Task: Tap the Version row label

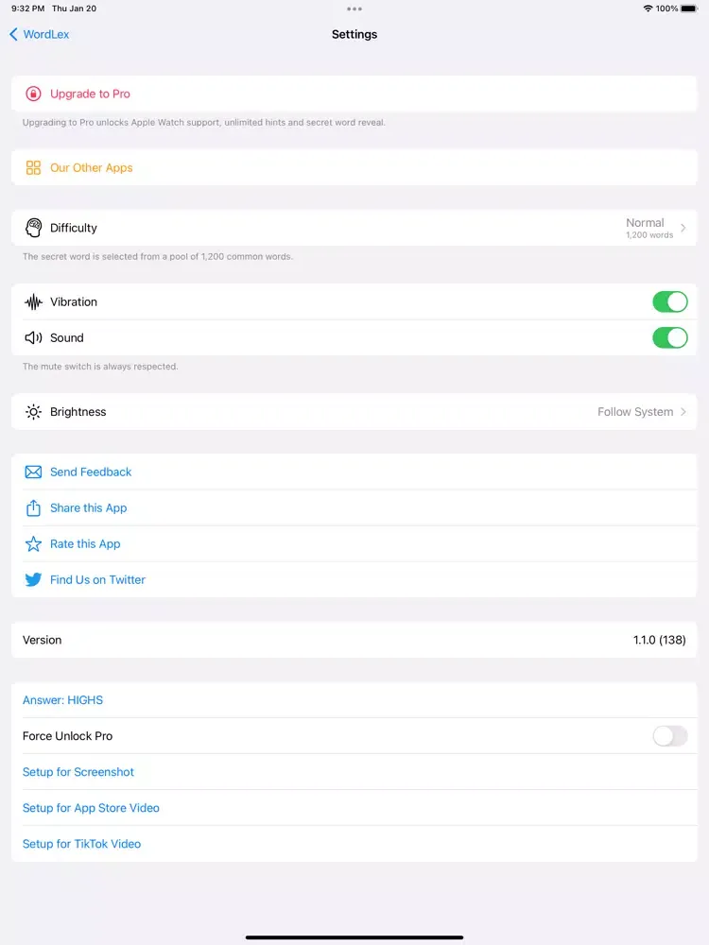Action: pyautogui.click(x=43, y=640)
